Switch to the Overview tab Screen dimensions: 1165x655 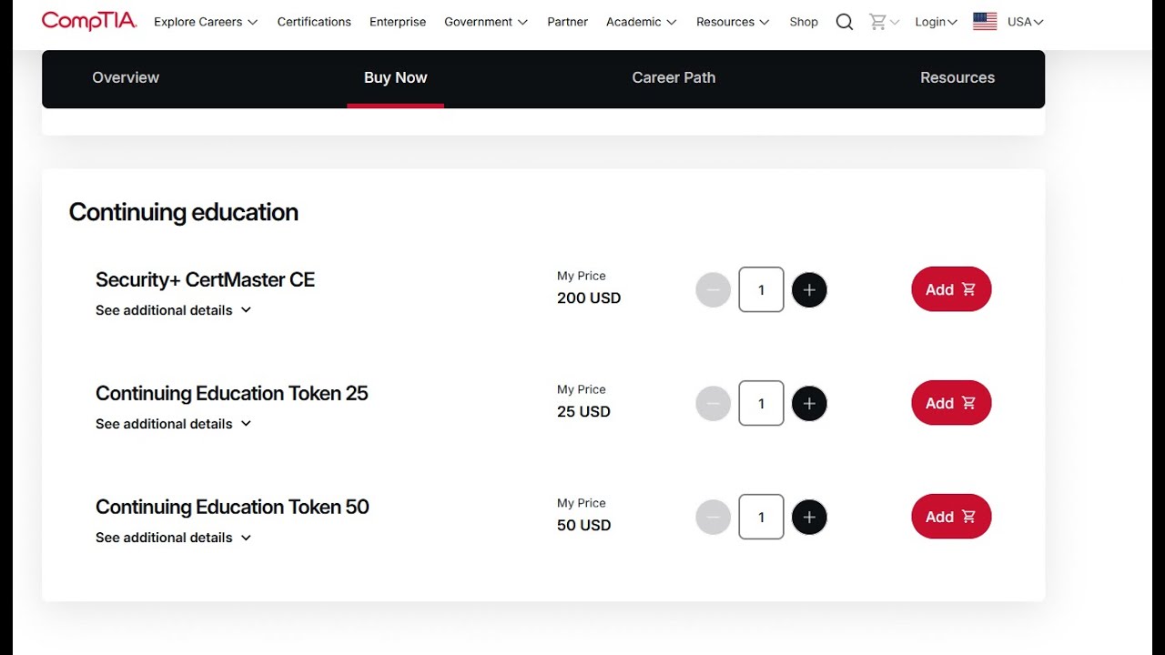pos(126,77)
